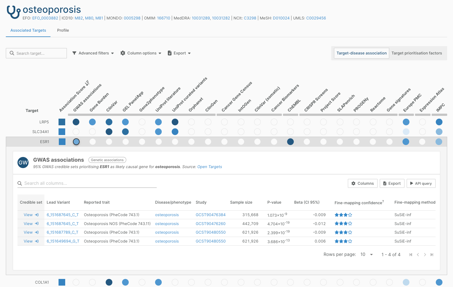
Task: Click the fine-mapping stars in the GCST90476384 row
Action: (x=343, y=215)
